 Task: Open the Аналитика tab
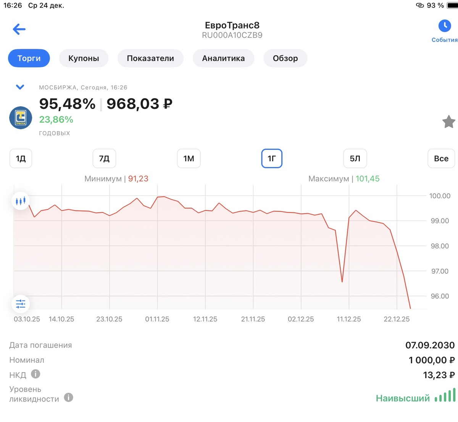tap(223, 58)
